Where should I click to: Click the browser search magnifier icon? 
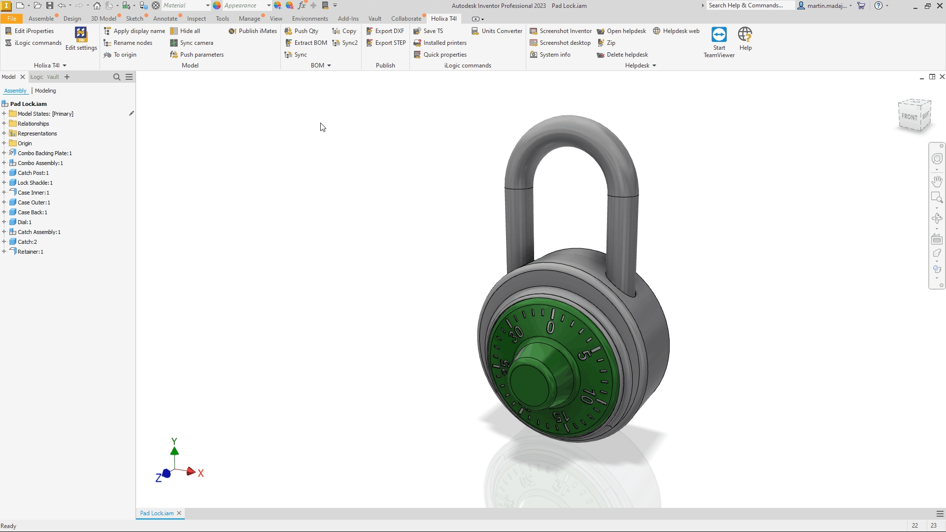[117, 77]
